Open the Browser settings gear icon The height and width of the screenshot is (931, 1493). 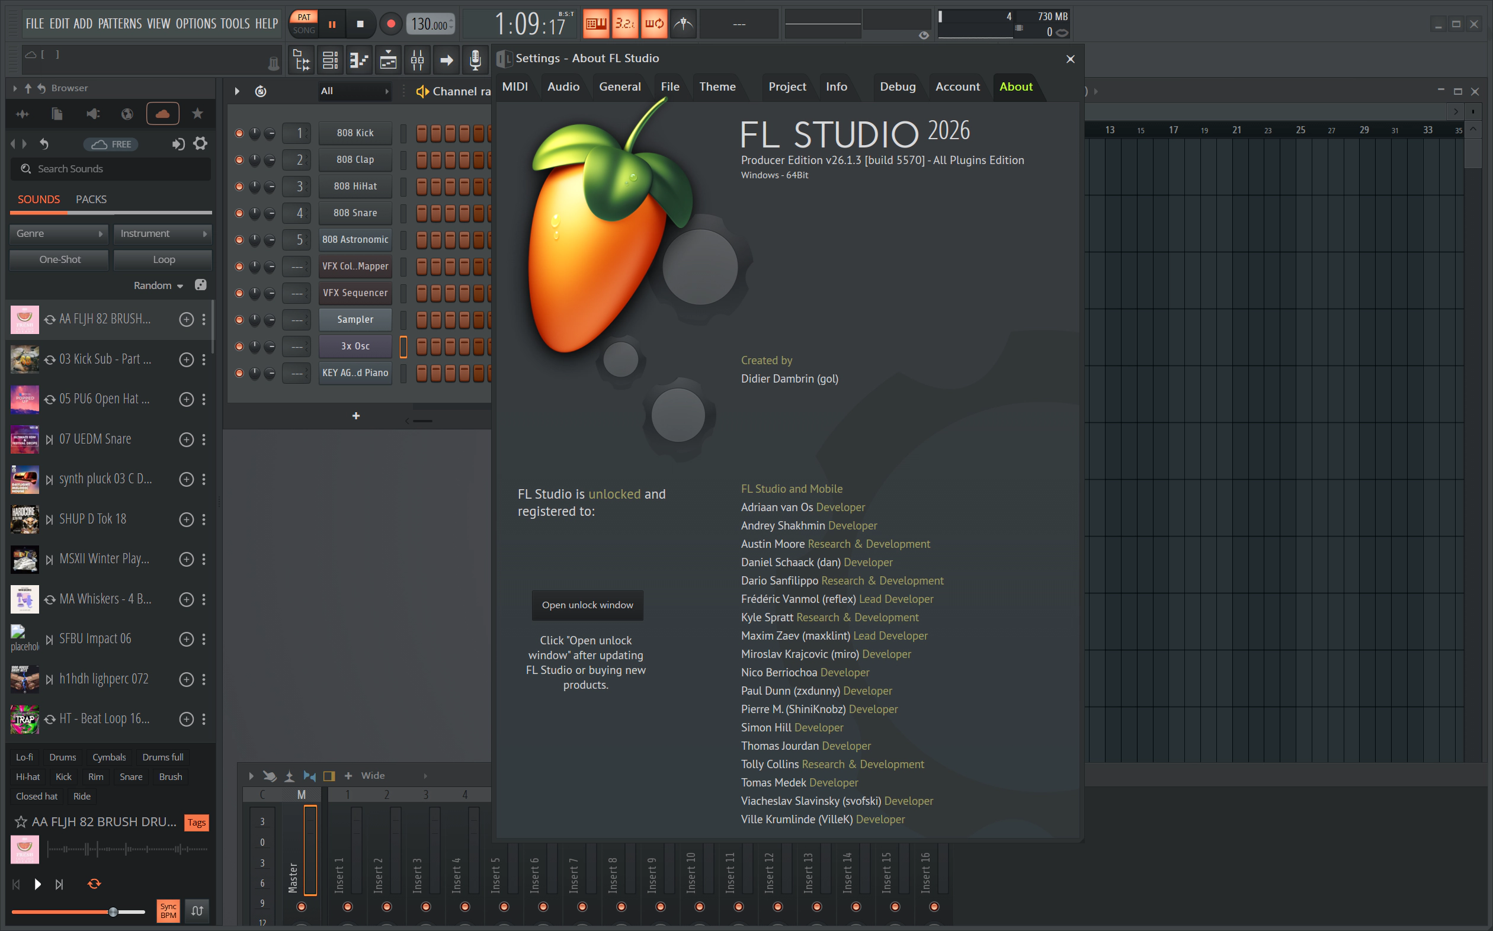[x=200, y=144]
